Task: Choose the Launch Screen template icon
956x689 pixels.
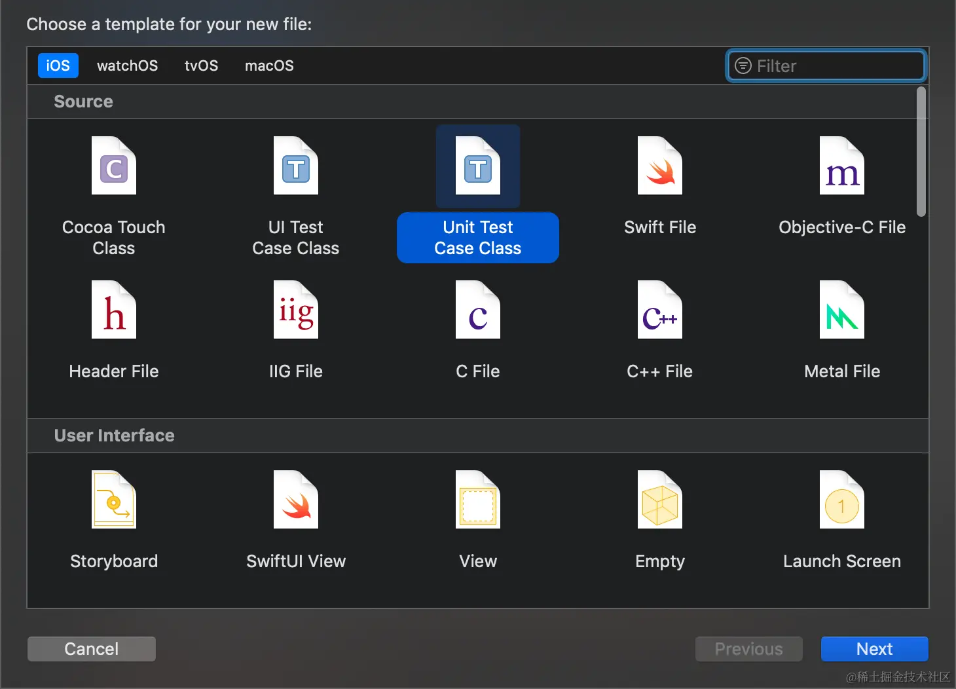Action: click(x=842, y=500)
